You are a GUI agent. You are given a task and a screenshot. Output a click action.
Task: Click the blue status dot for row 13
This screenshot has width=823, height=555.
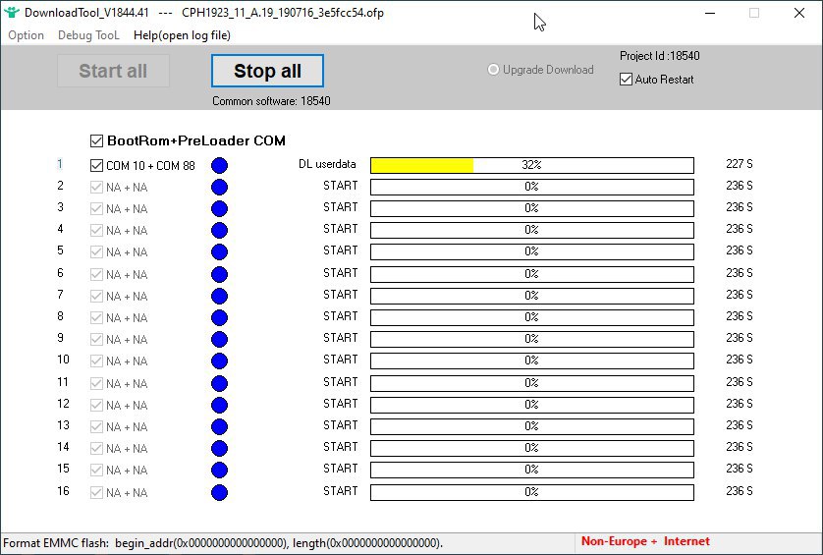coord(219,426)
